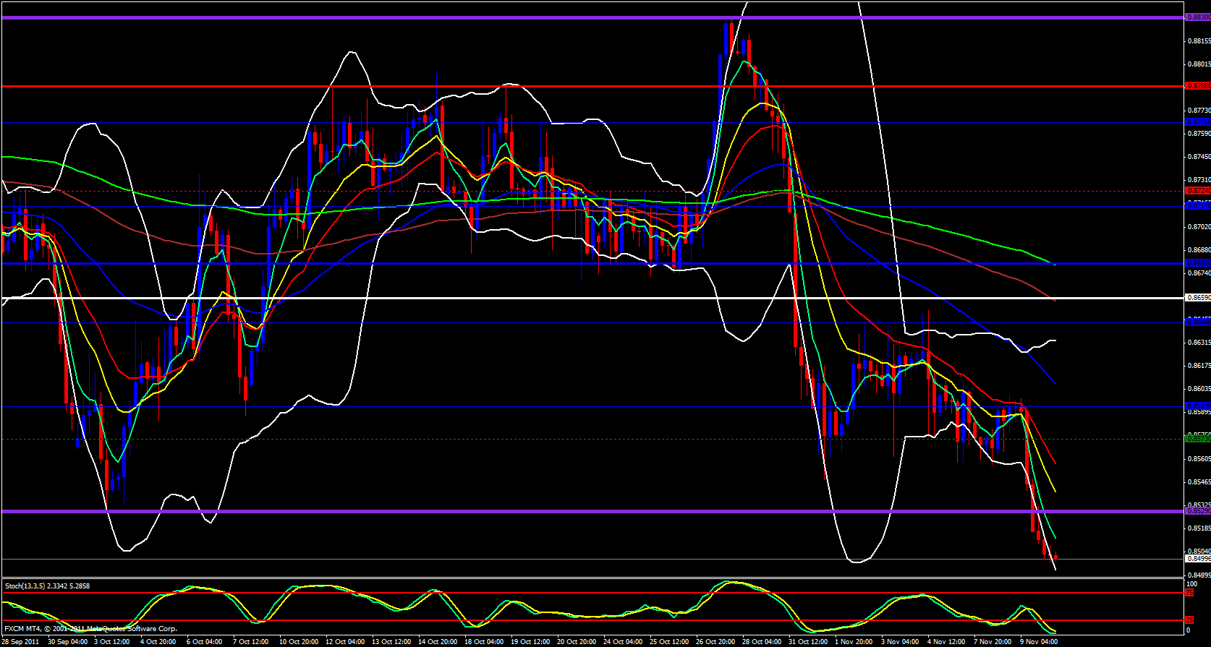Click the blue 0.86800 price label
Viewport: 1211px width, 647px height.
(1197, 263)
